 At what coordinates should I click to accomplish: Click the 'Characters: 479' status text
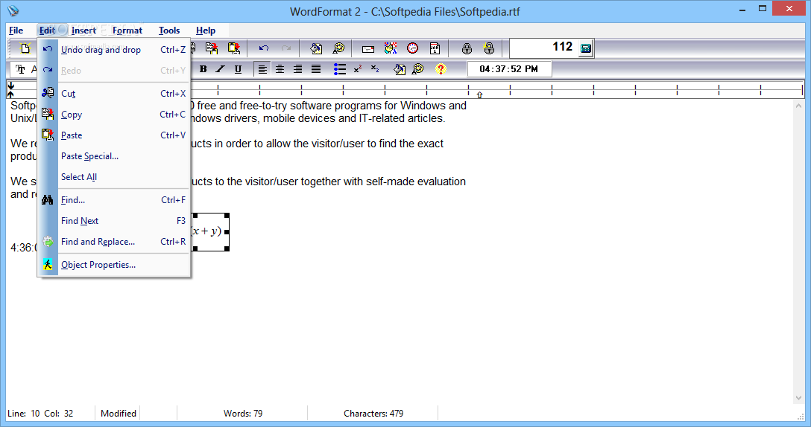[373, 414]
